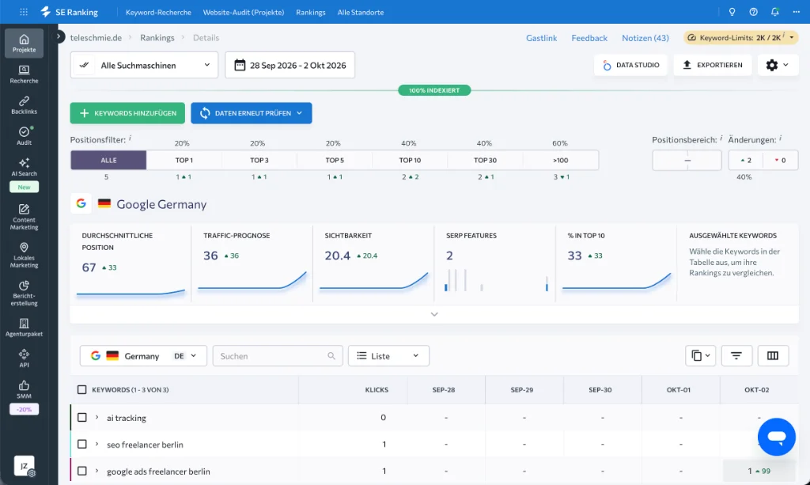Expand the 'google ads freelancer berlin' row
This screenshot has width=810, height=485.
97,471
